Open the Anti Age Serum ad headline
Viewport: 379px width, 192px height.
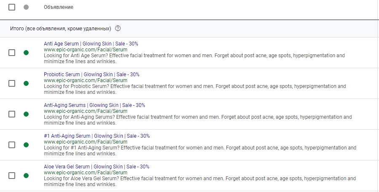coord(91,44)
